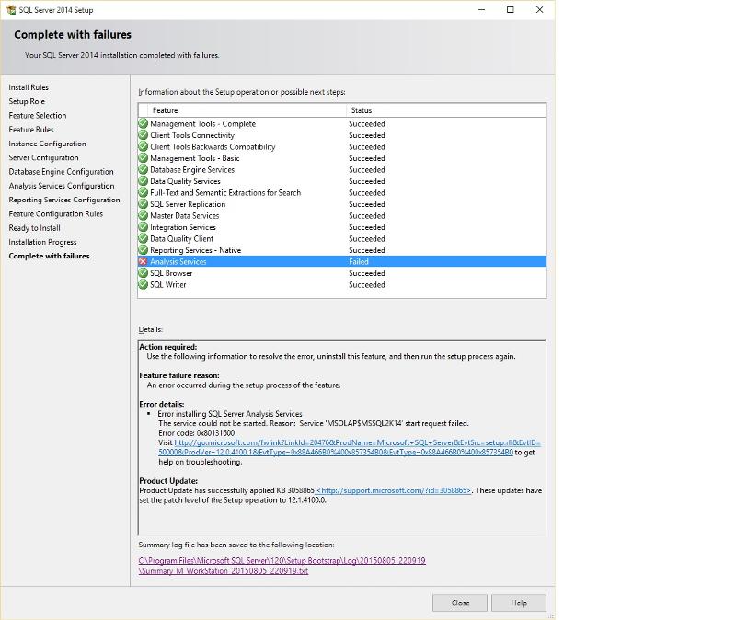Click green check icon beside SQL Writer
The width and height of the screenshot is (736, 620).
pos(144,284)
